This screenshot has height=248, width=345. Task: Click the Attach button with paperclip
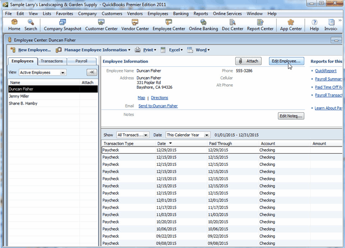click(x=249, y=61)
